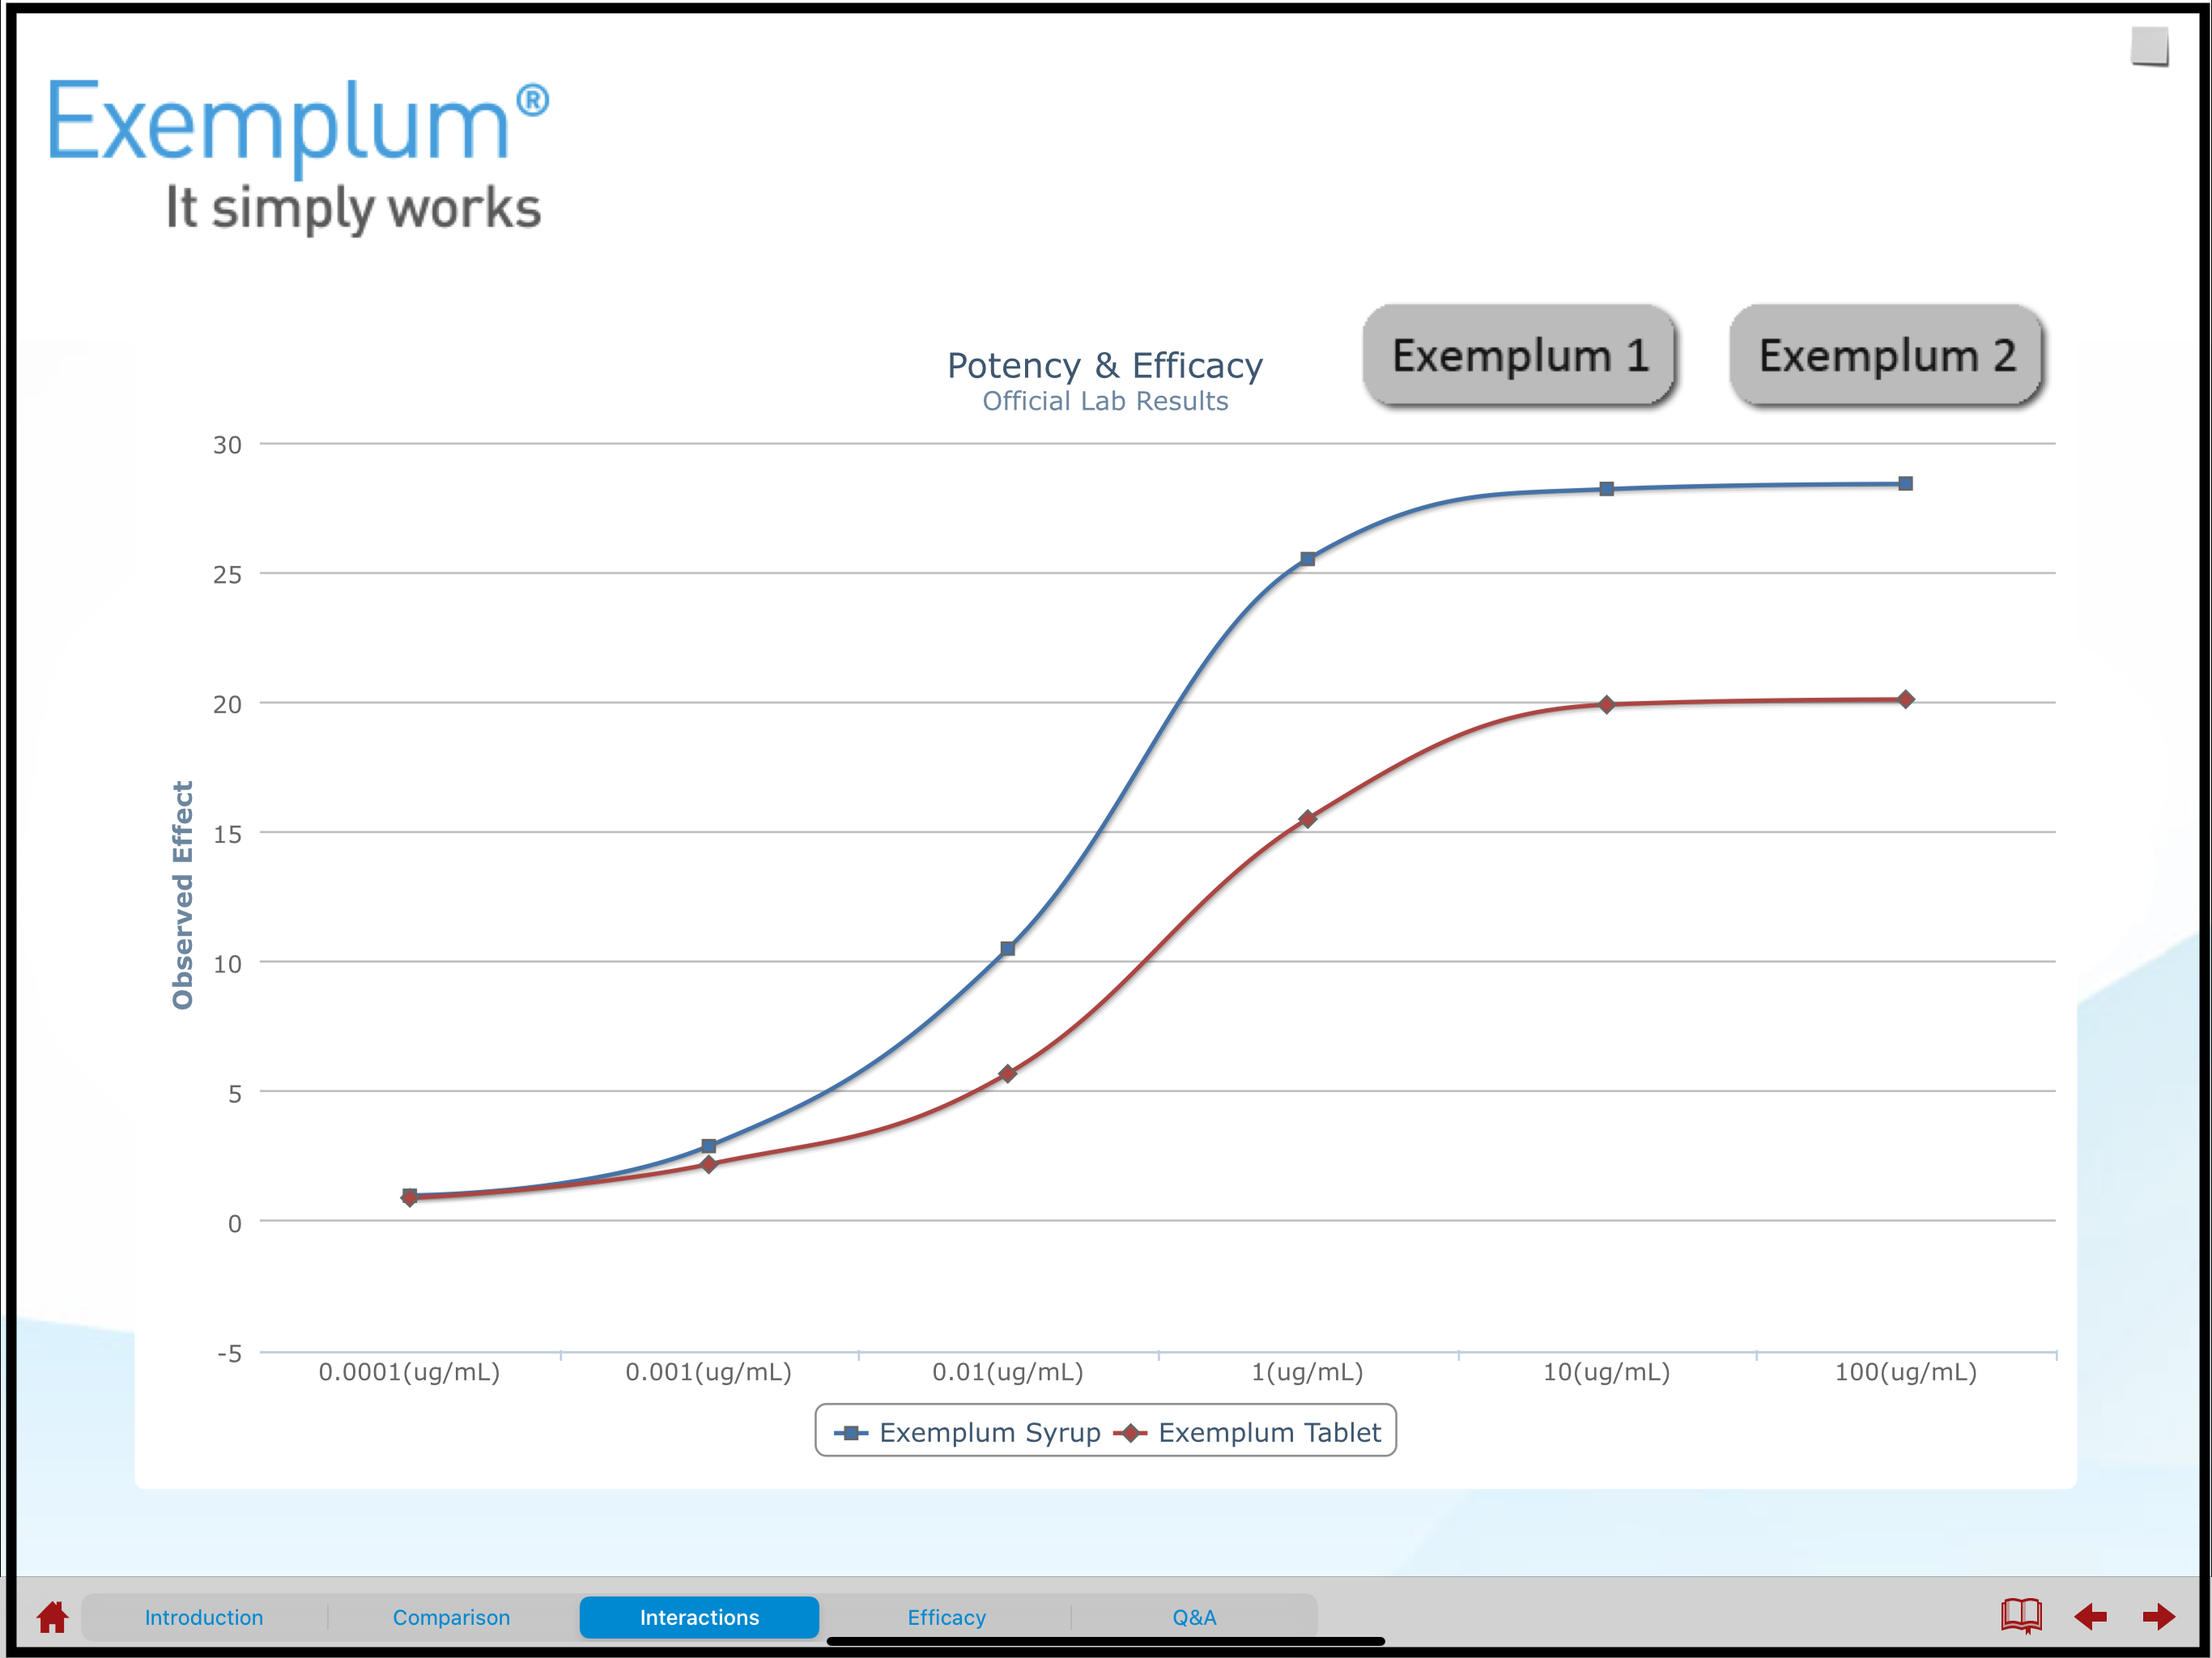
Task: Open the book reference icon
Action: [x=2020, y=1615]
